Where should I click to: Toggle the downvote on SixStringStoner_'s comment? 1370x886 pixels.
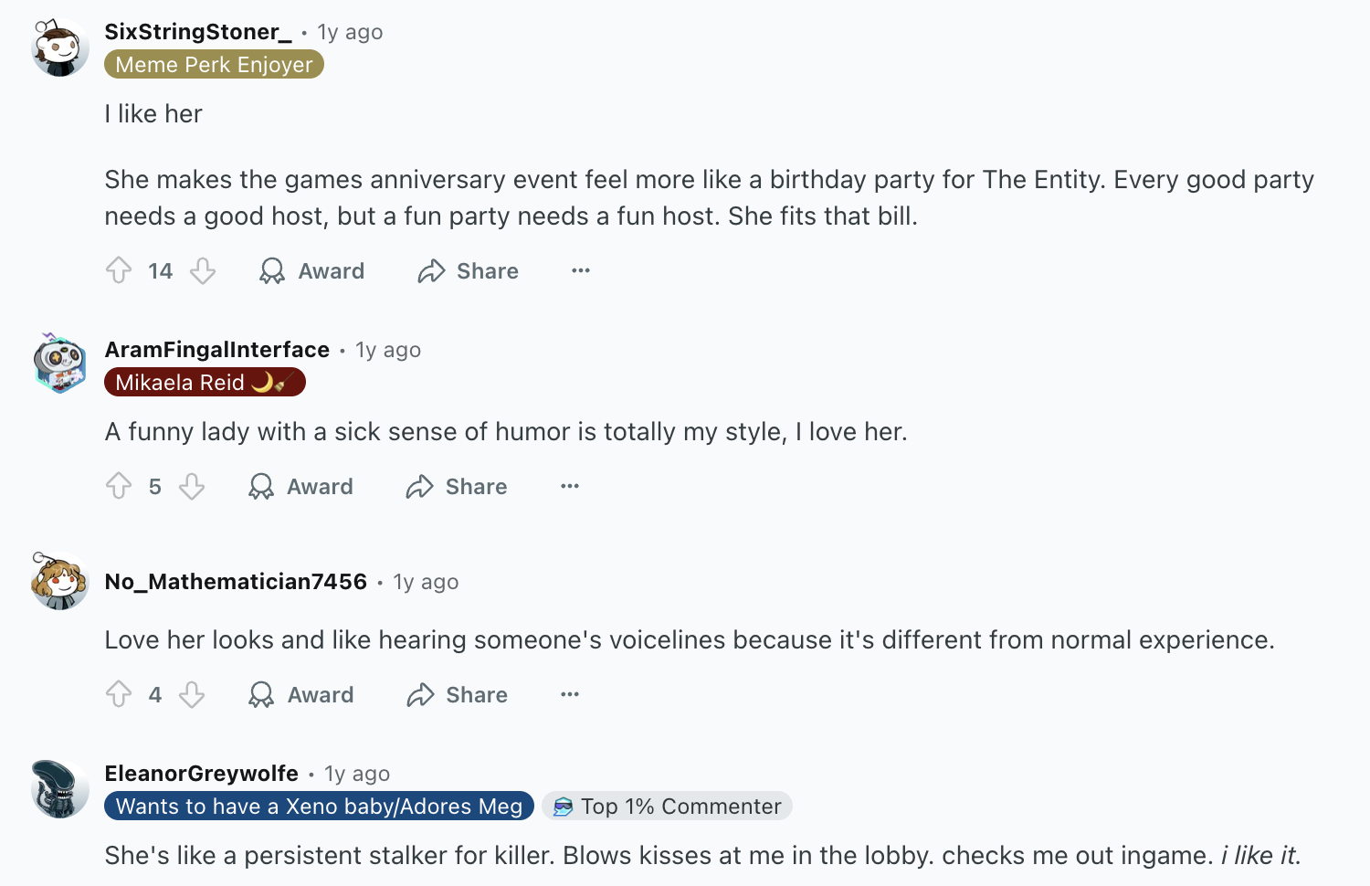[202, 270]
